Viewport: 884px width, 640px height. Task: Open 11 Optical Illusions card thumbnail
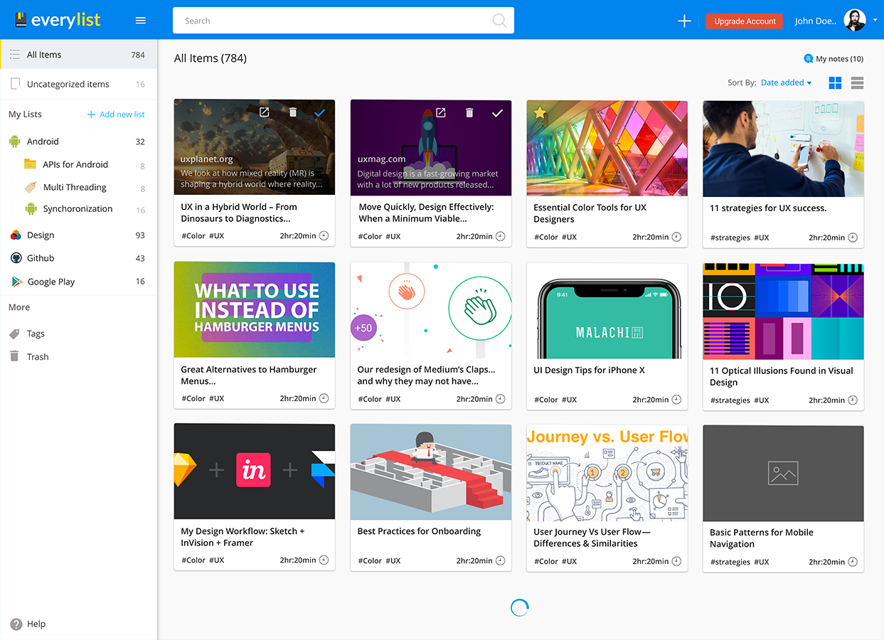click(784, 311)
